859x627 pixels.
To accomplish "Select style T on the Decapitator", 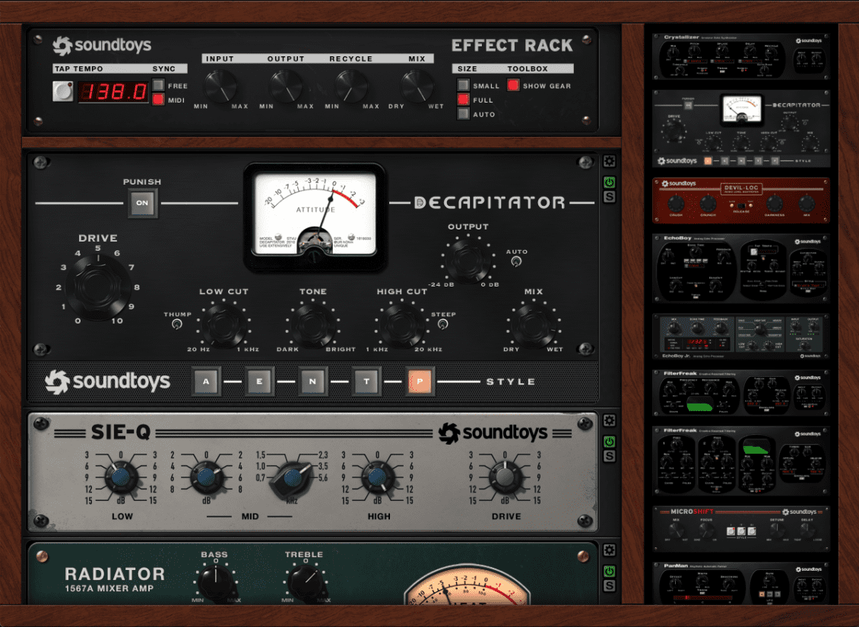I will pyautogui.click(x=366, y=381).
